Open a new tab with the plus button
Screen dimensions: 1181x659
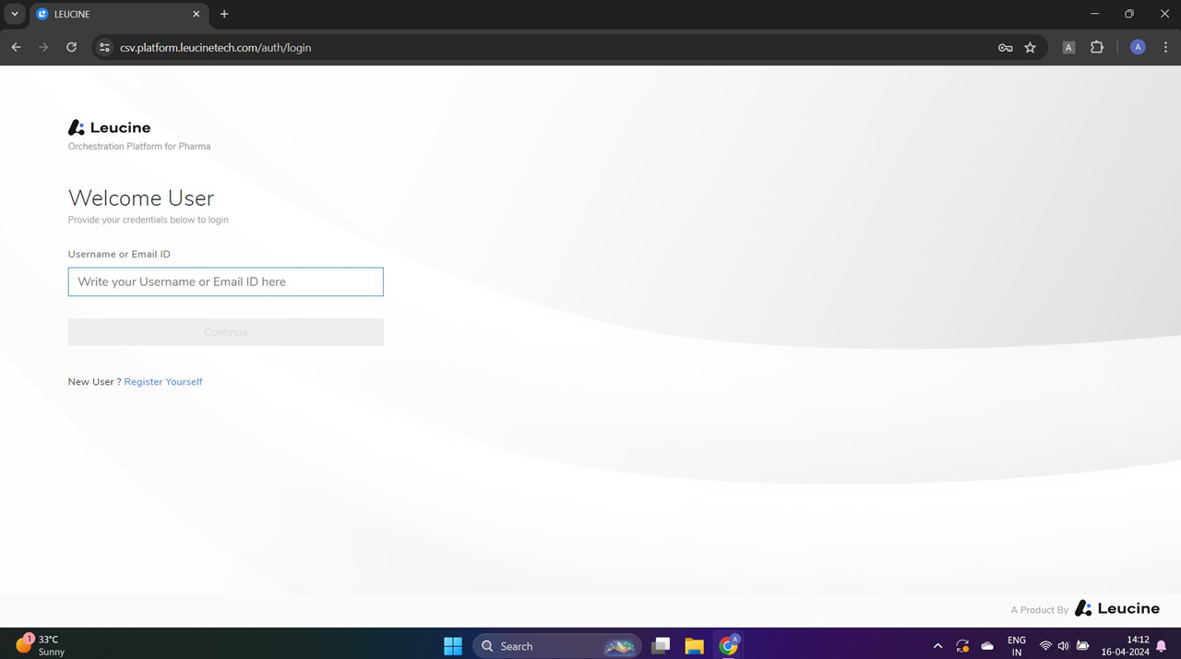click(224, 14)
